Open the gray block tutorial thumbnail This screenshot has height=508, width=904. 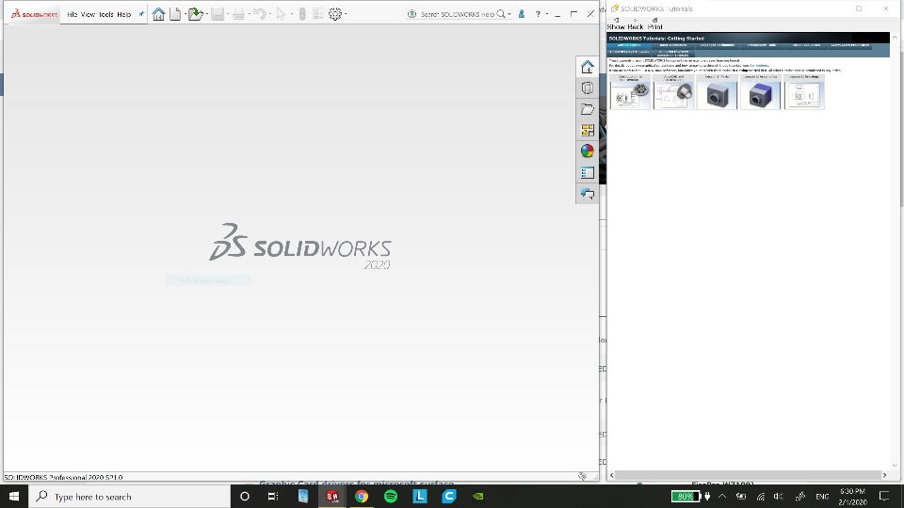[718, 92]
